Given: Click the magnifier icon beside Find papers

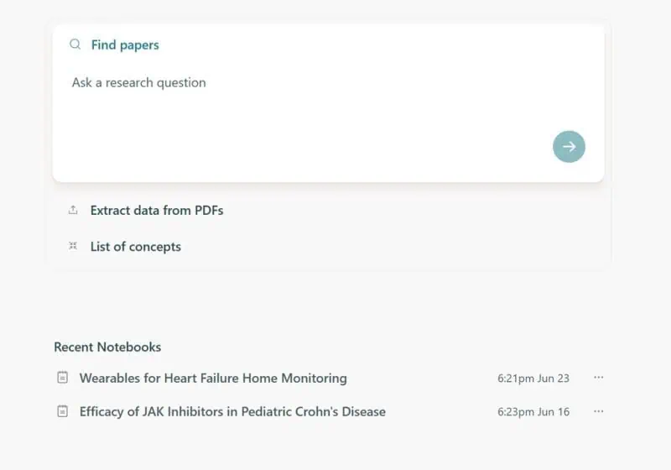Looking at the screenshot, I should click(x=75, y=44).
